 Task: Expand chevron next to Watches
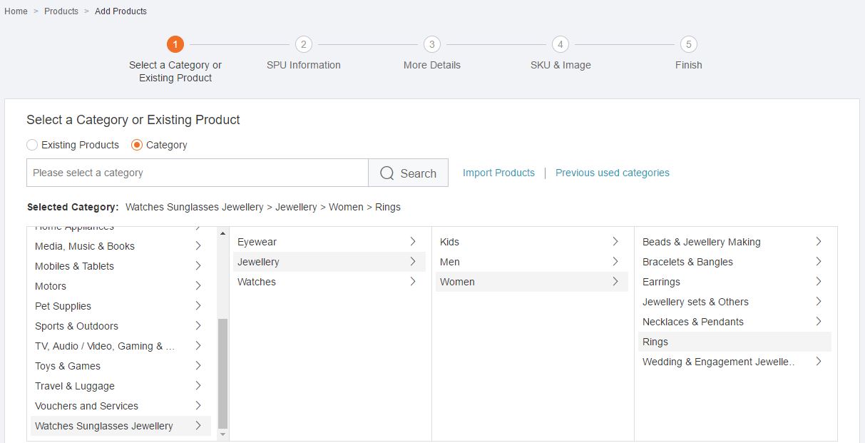click(x=413, y=282)
